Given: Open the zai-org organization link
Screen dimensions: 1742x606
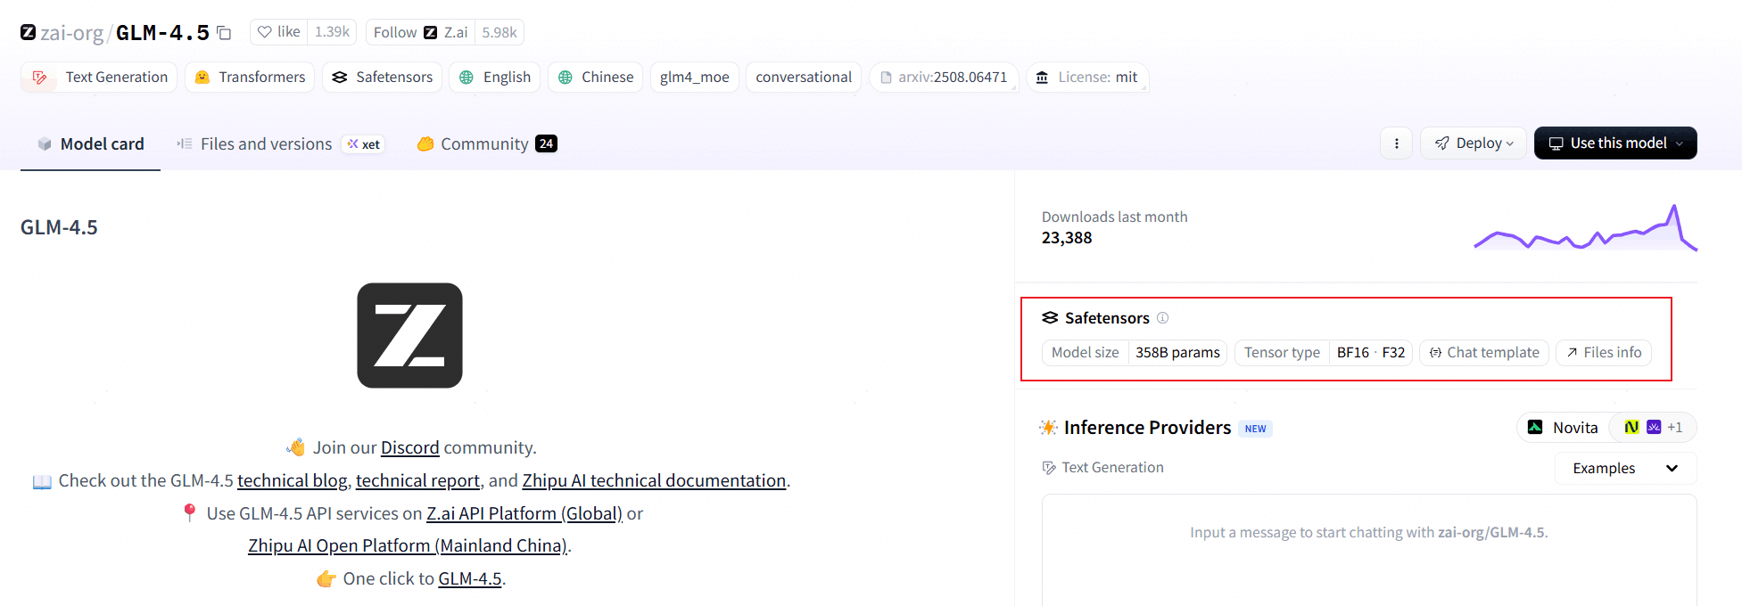Looking at the screenshot, I should pos(71,33).
